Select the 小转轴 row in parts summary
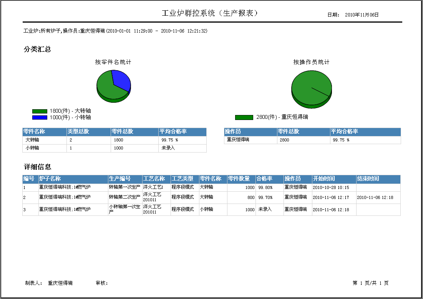The height and width of the screenshot is (299, 423). 77,148
